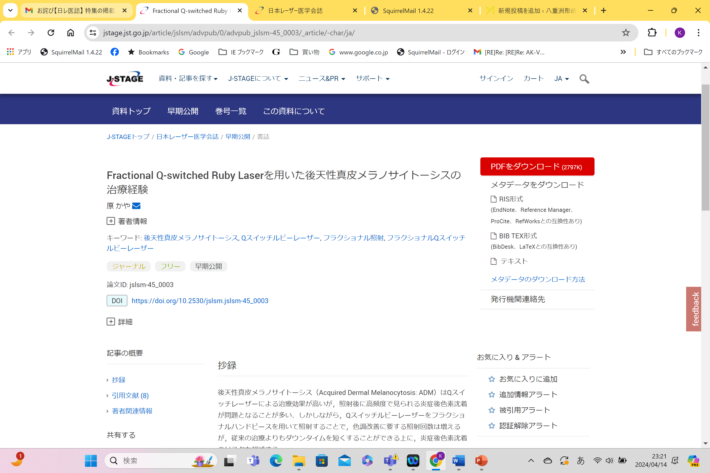
Task: Open the Chrome extensions puzzle icon
Action: click(x=652, y=33)
